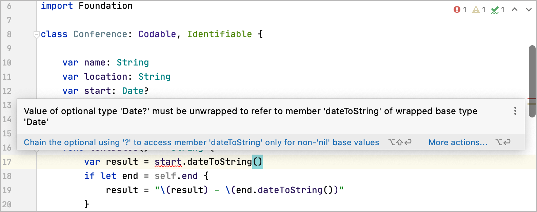Apply the 'Chain the optional using ?' fix
Image resolution: width=537 pixels, height=212 pixels.
[201, 142]
